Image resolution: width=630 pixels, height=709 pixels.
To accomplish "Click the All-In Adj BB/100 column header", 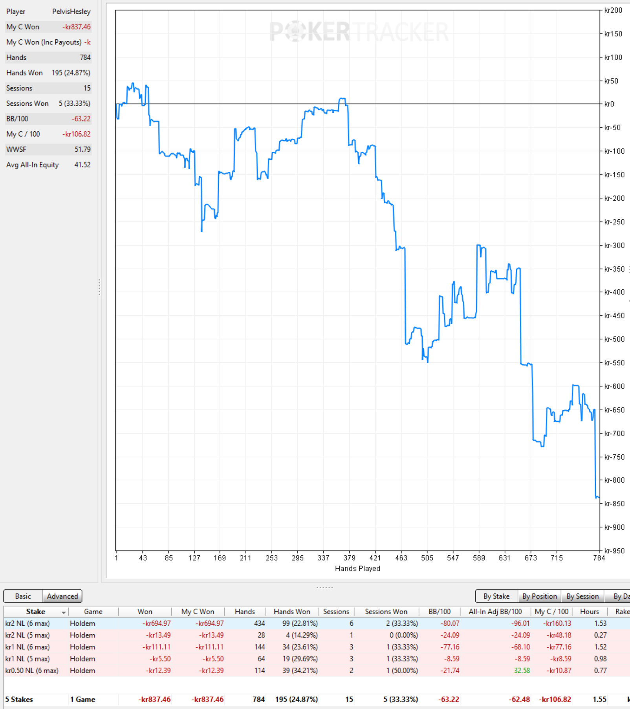I will tap(495, 612).
